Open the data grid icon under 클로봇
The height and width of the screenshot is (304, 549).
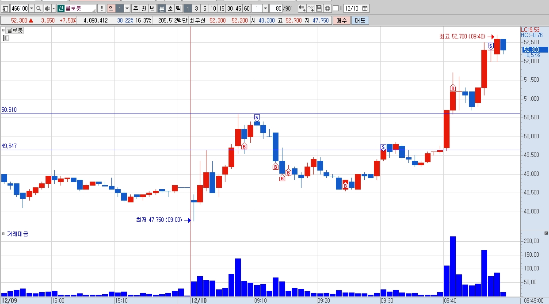tap(6, 38)
